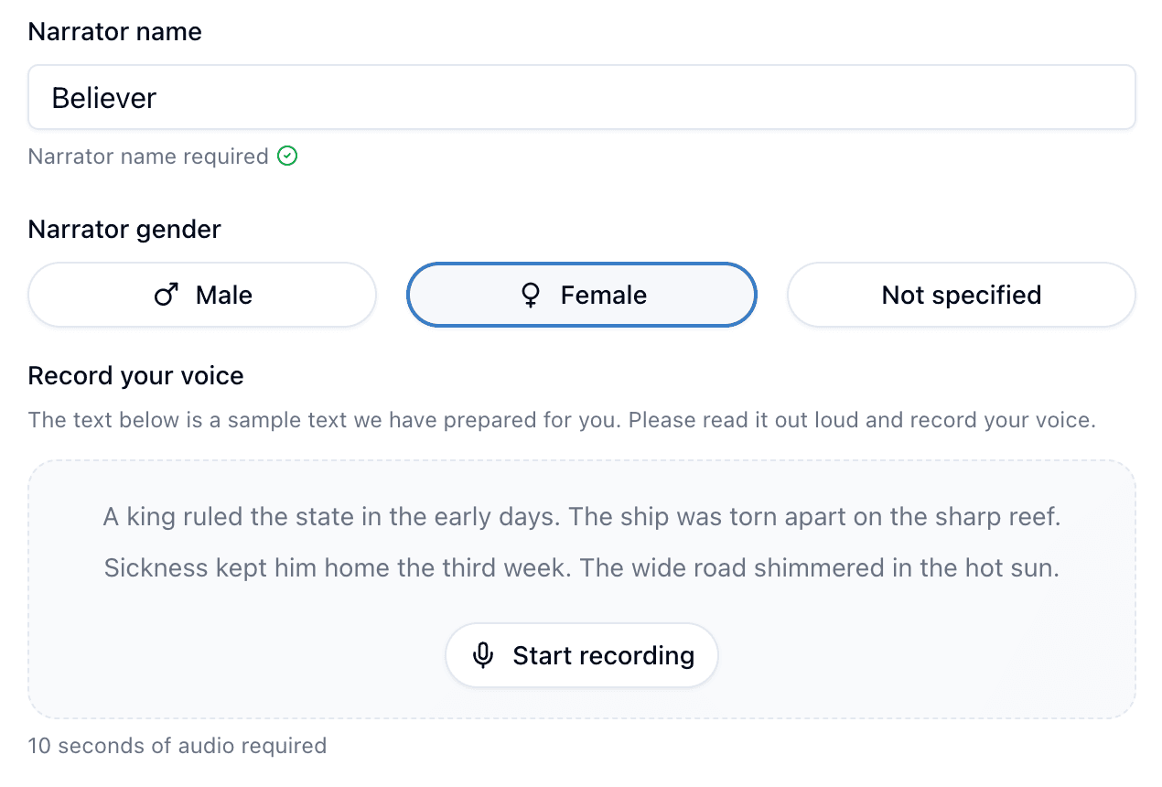Click the word Believer in the name field
This screenshot has height=787, width=1162.
pos(104,97)
